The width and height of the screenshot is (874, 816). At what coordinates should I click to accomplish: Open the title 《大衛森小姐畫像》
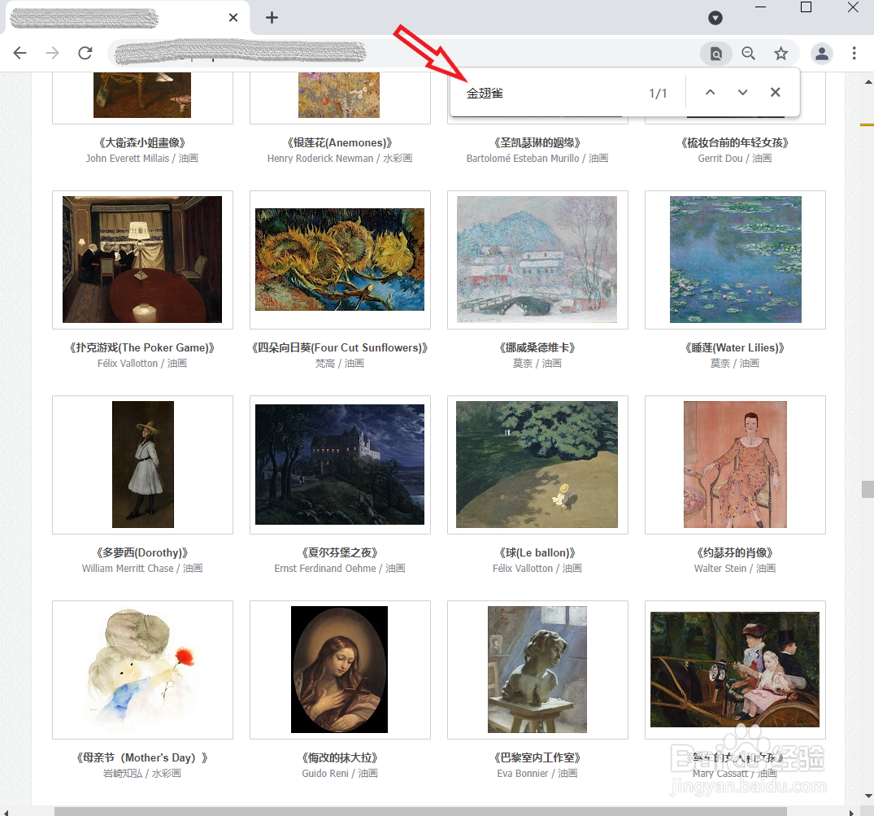pyautogui.click(x=142, y=143)
